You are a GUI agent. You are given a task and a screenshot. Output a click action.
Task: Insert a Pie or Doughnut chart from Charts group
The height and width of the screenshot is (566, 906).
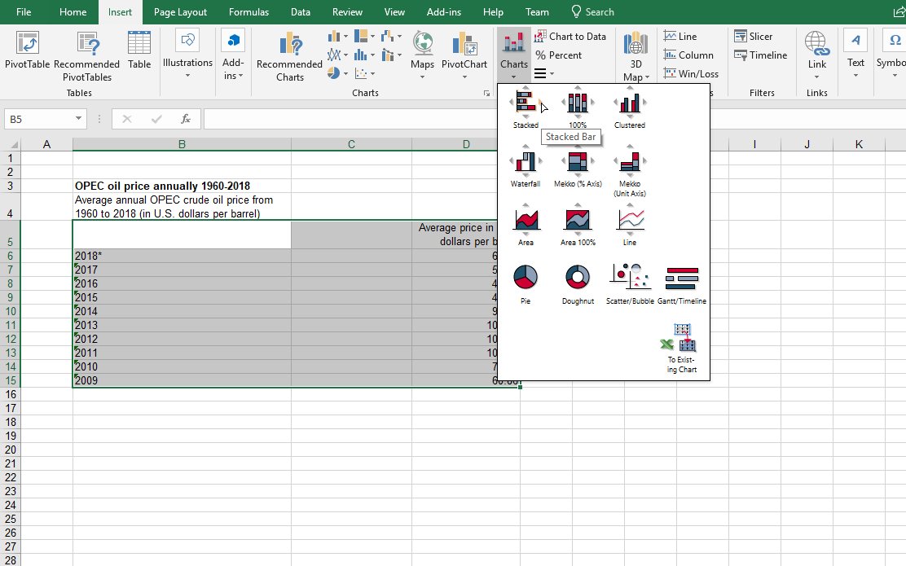(337, 73)
